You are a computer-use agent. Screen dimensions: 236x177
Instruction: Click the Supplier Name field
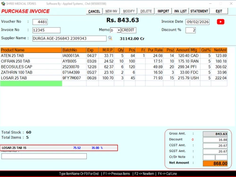(69, 38)
